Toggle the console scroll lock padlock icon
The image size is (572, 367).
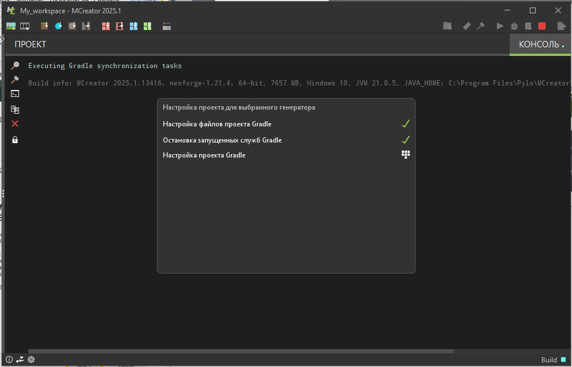pyautogui.click(x=15, y=140)
